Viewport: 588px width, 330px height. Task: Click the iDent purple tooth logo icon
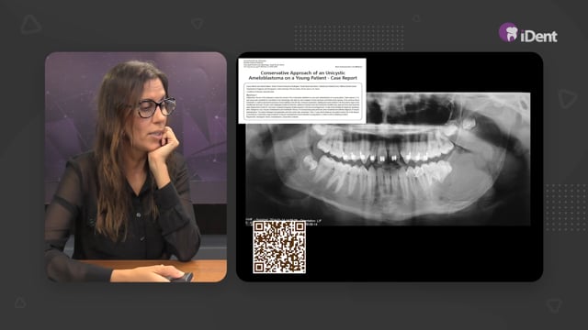tap(508, 32)
